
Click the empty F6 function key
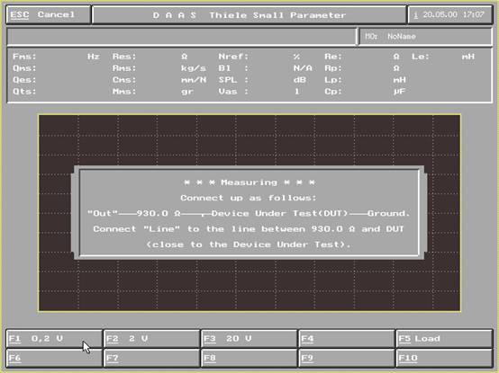click(x=54, y=358)
